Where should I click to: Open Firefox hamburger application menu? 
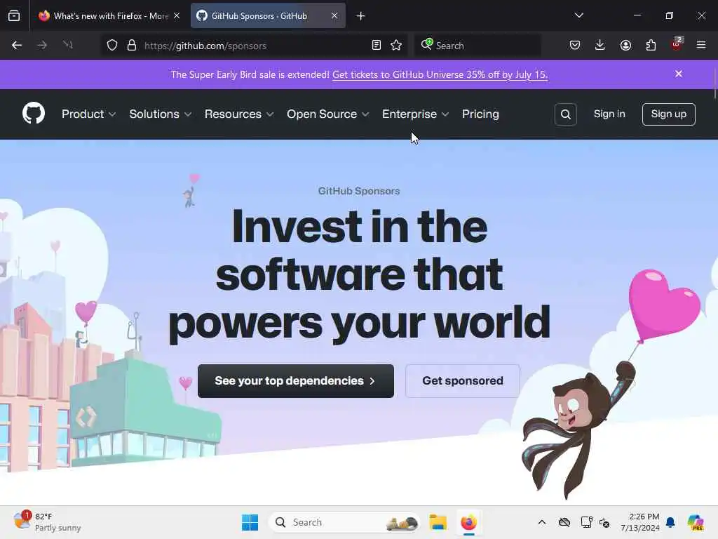[x=701, y=45]
